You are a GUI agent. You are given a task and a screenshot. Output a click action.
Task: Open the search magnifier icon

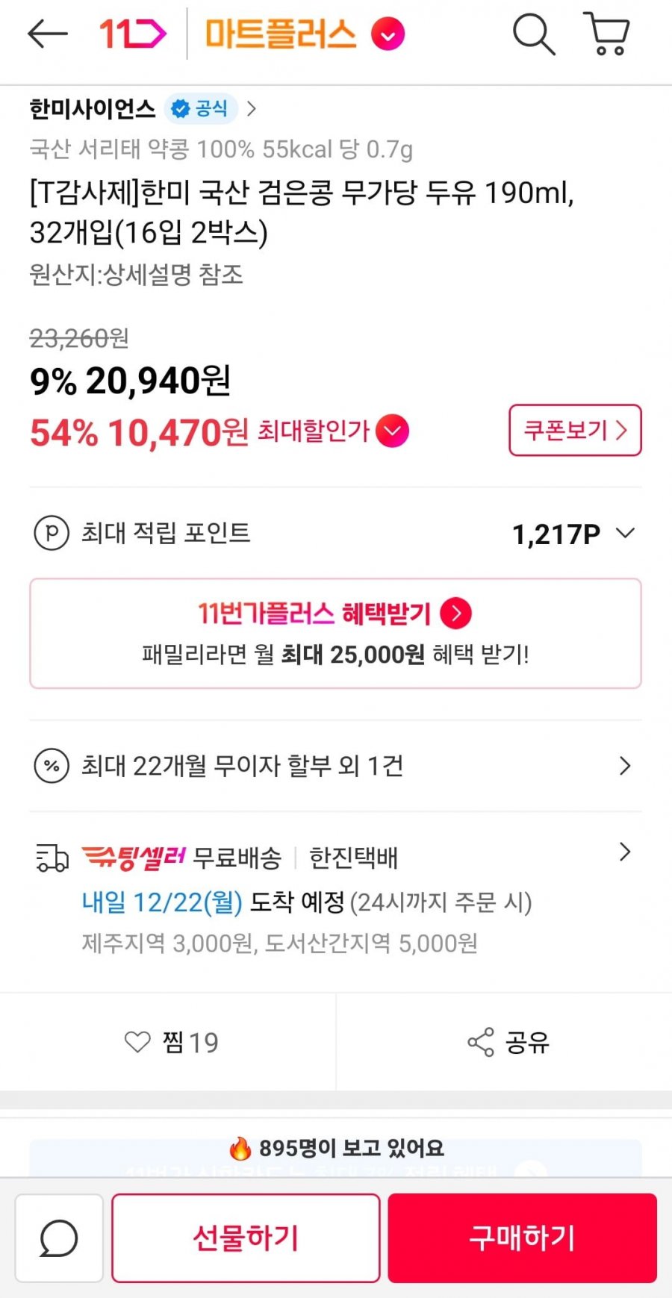click(x=533, y=34)
